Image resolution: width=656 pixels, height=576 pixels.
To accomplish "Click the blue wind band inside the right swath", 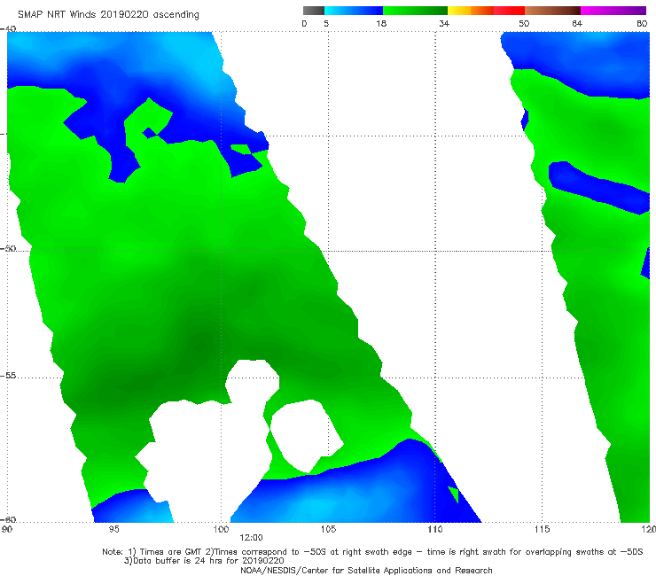I will 598,187.
